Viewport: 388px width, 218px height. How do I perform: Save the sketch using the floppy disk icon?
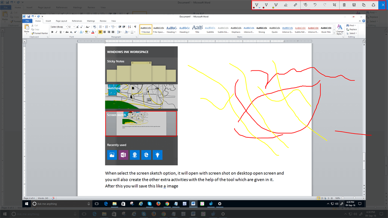pos(354,5)
